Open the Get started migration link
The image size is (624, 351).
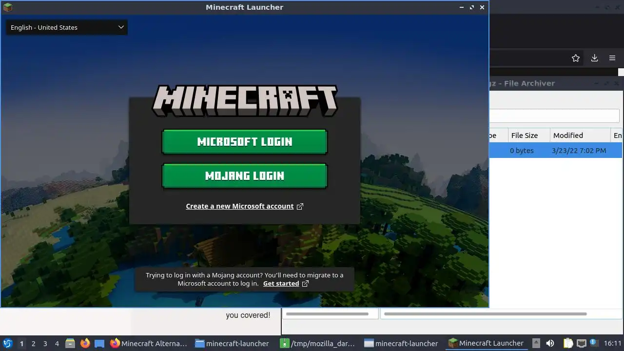pyautogui.click(x=281, y=283)
